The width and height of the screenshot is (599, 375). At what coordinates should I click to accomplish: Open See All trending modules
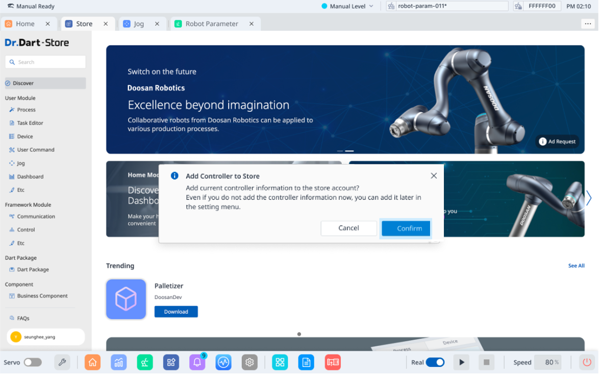coord(576,266)
